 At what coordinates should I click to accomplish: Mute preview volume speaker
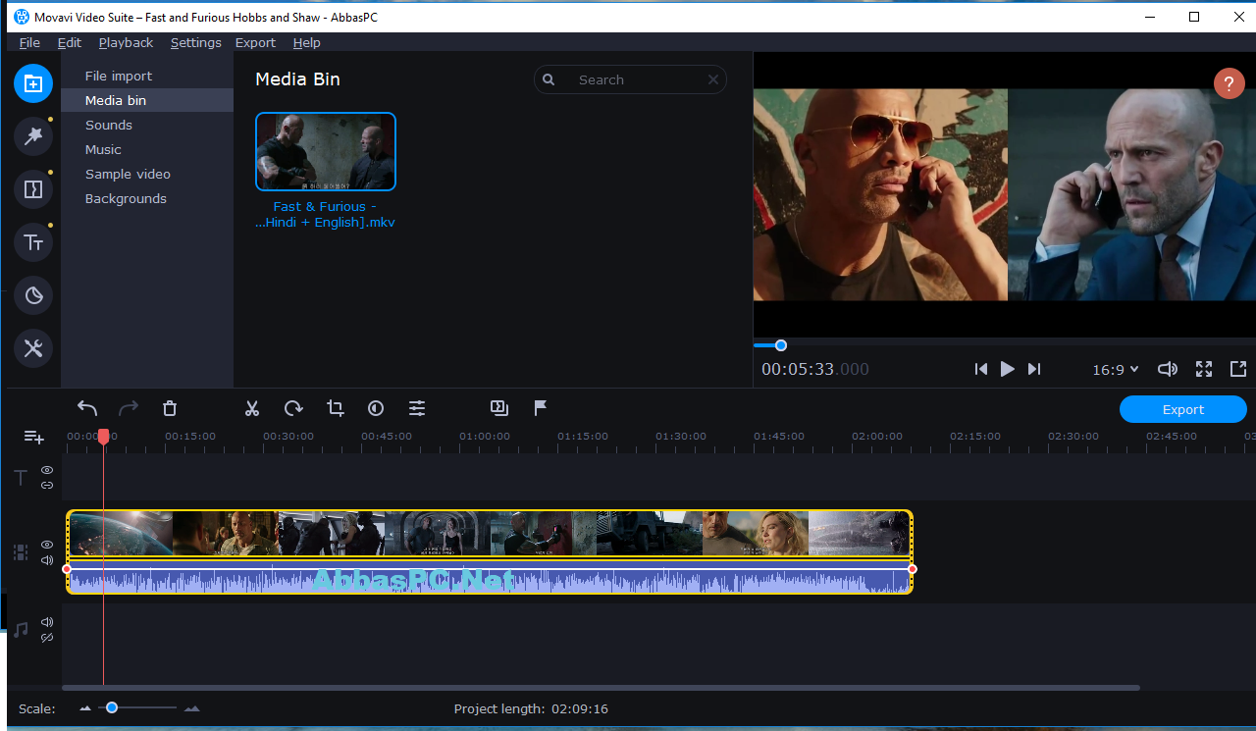(x=1168, y=369)
